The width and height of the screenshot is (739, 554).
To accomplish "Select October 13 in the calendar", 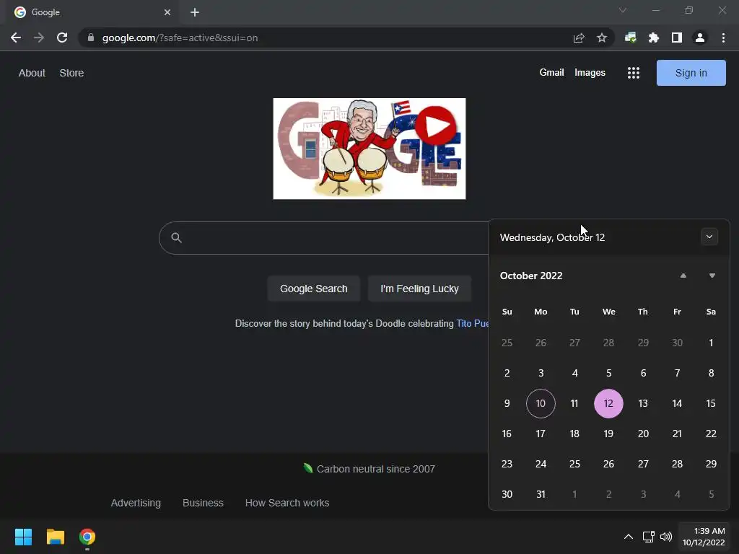I will (643, 404).
